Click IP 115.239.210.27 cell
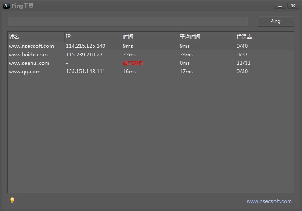Screen dimensions: 302x211 84,55
